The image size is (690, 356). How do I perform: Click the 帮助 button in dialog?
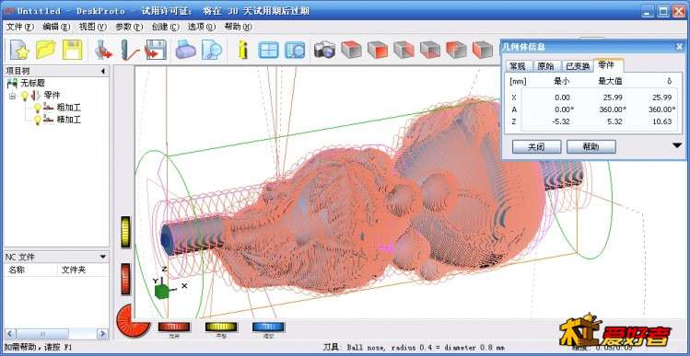click(591, 147)
